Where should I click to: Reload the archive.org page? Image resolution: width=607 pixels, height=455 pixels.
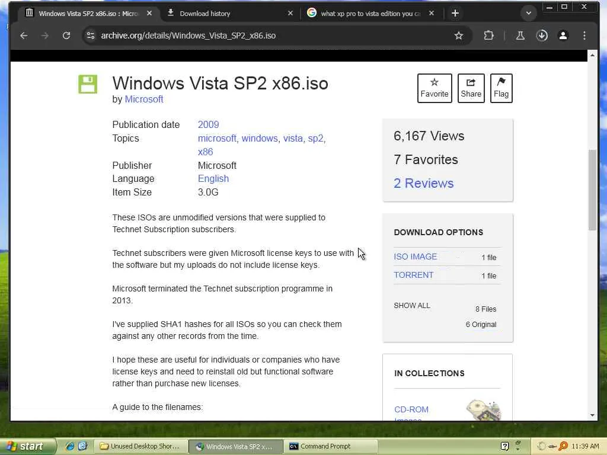point(66,36)
